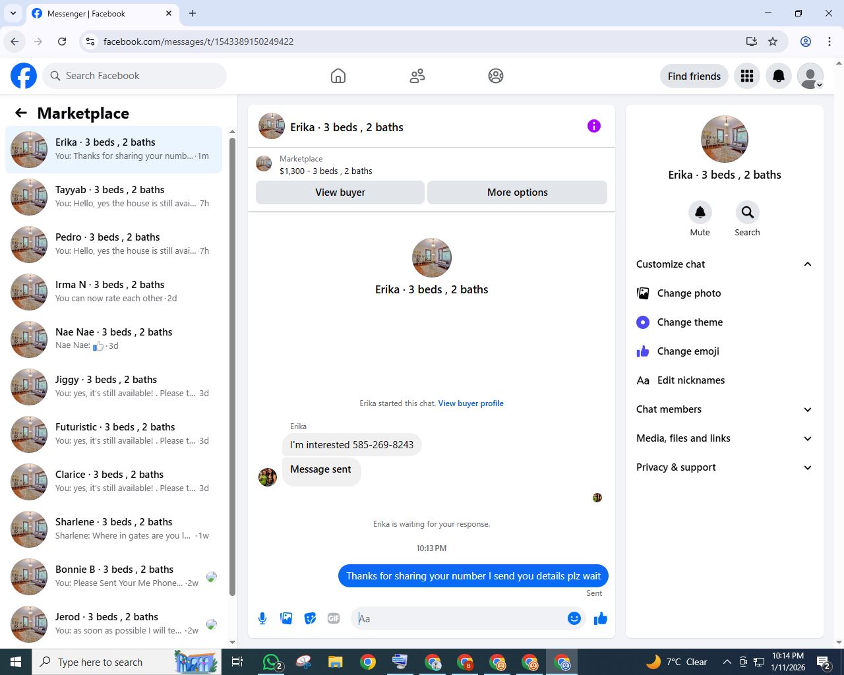Select the Erika conversation row
The height and width of the screenshot is (675, 844).
(x=113, y=150)
